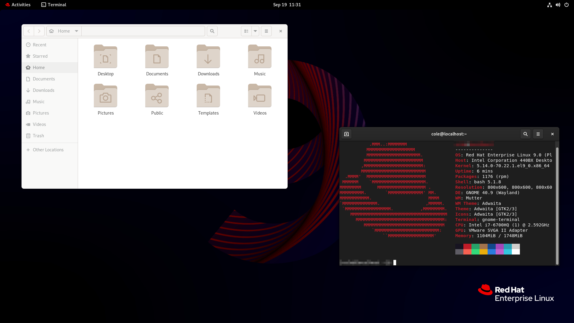Select Recent in the sidebar
This screenshot has width=574, height=323.
39,45
